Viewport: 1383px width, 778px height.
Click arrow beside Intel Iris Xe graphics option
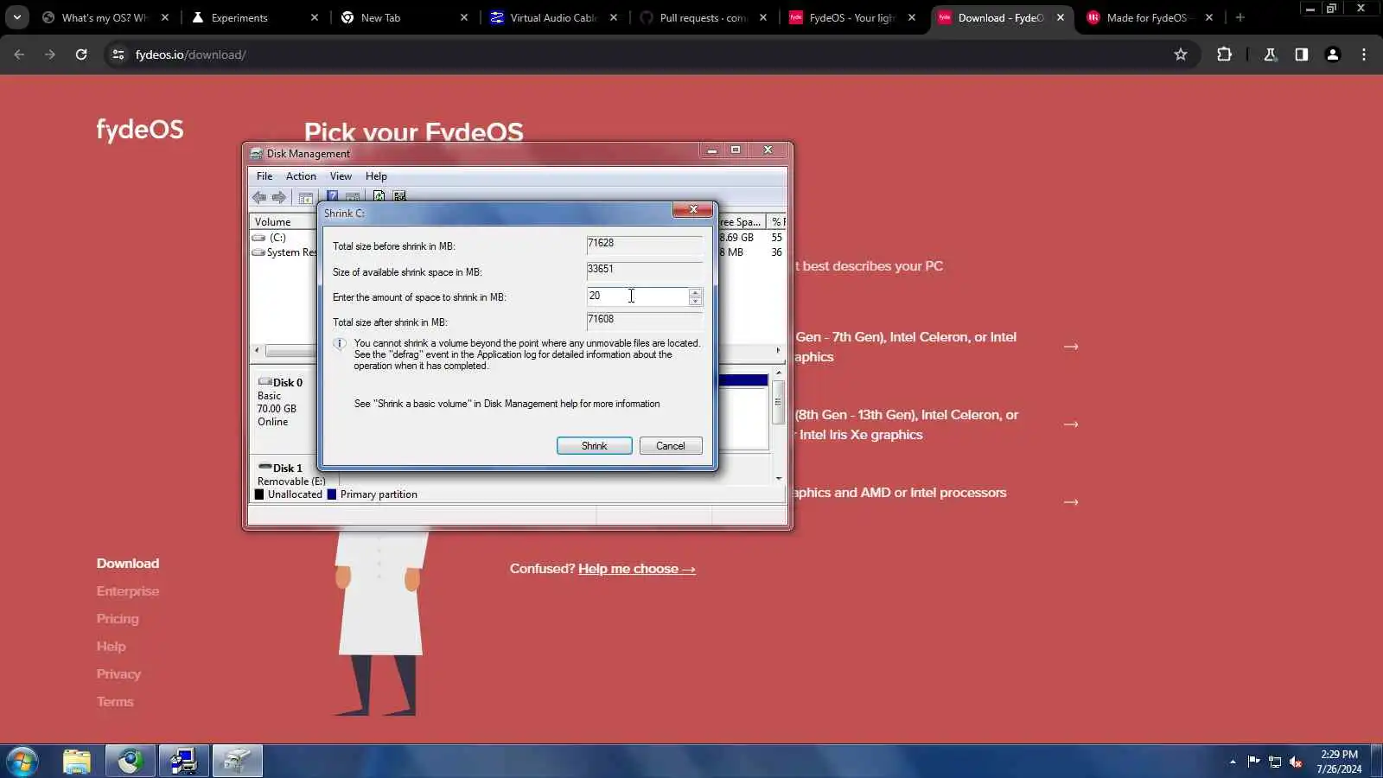click(x=1071, y=424)
